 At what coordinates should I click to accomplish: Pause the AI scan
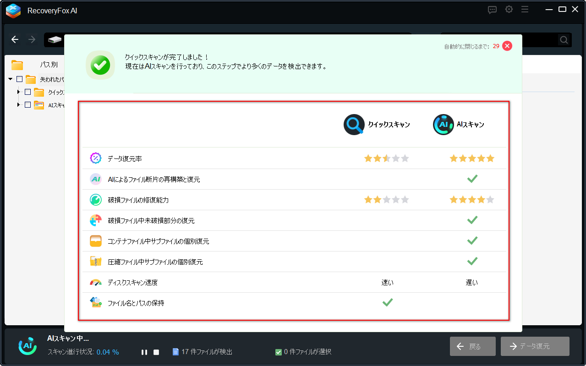144,352
